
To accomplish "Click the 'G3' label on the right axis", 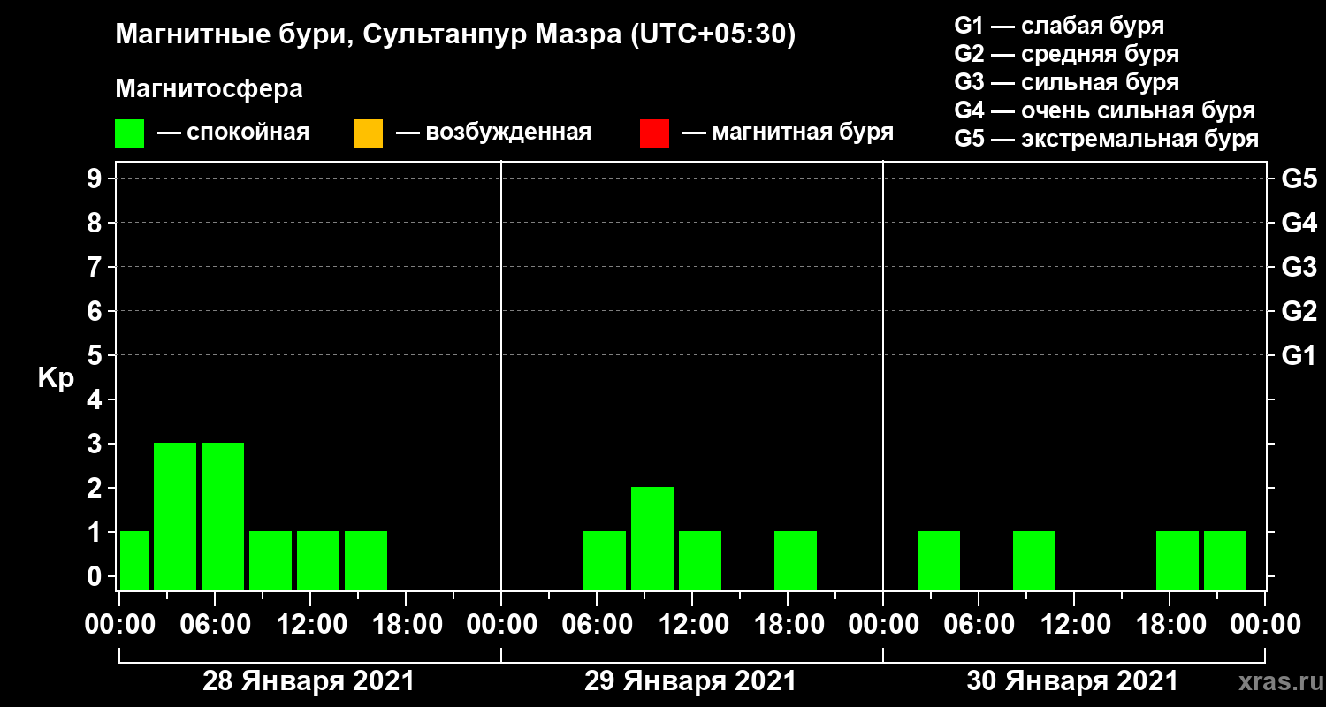I will tap(1299, 267).
